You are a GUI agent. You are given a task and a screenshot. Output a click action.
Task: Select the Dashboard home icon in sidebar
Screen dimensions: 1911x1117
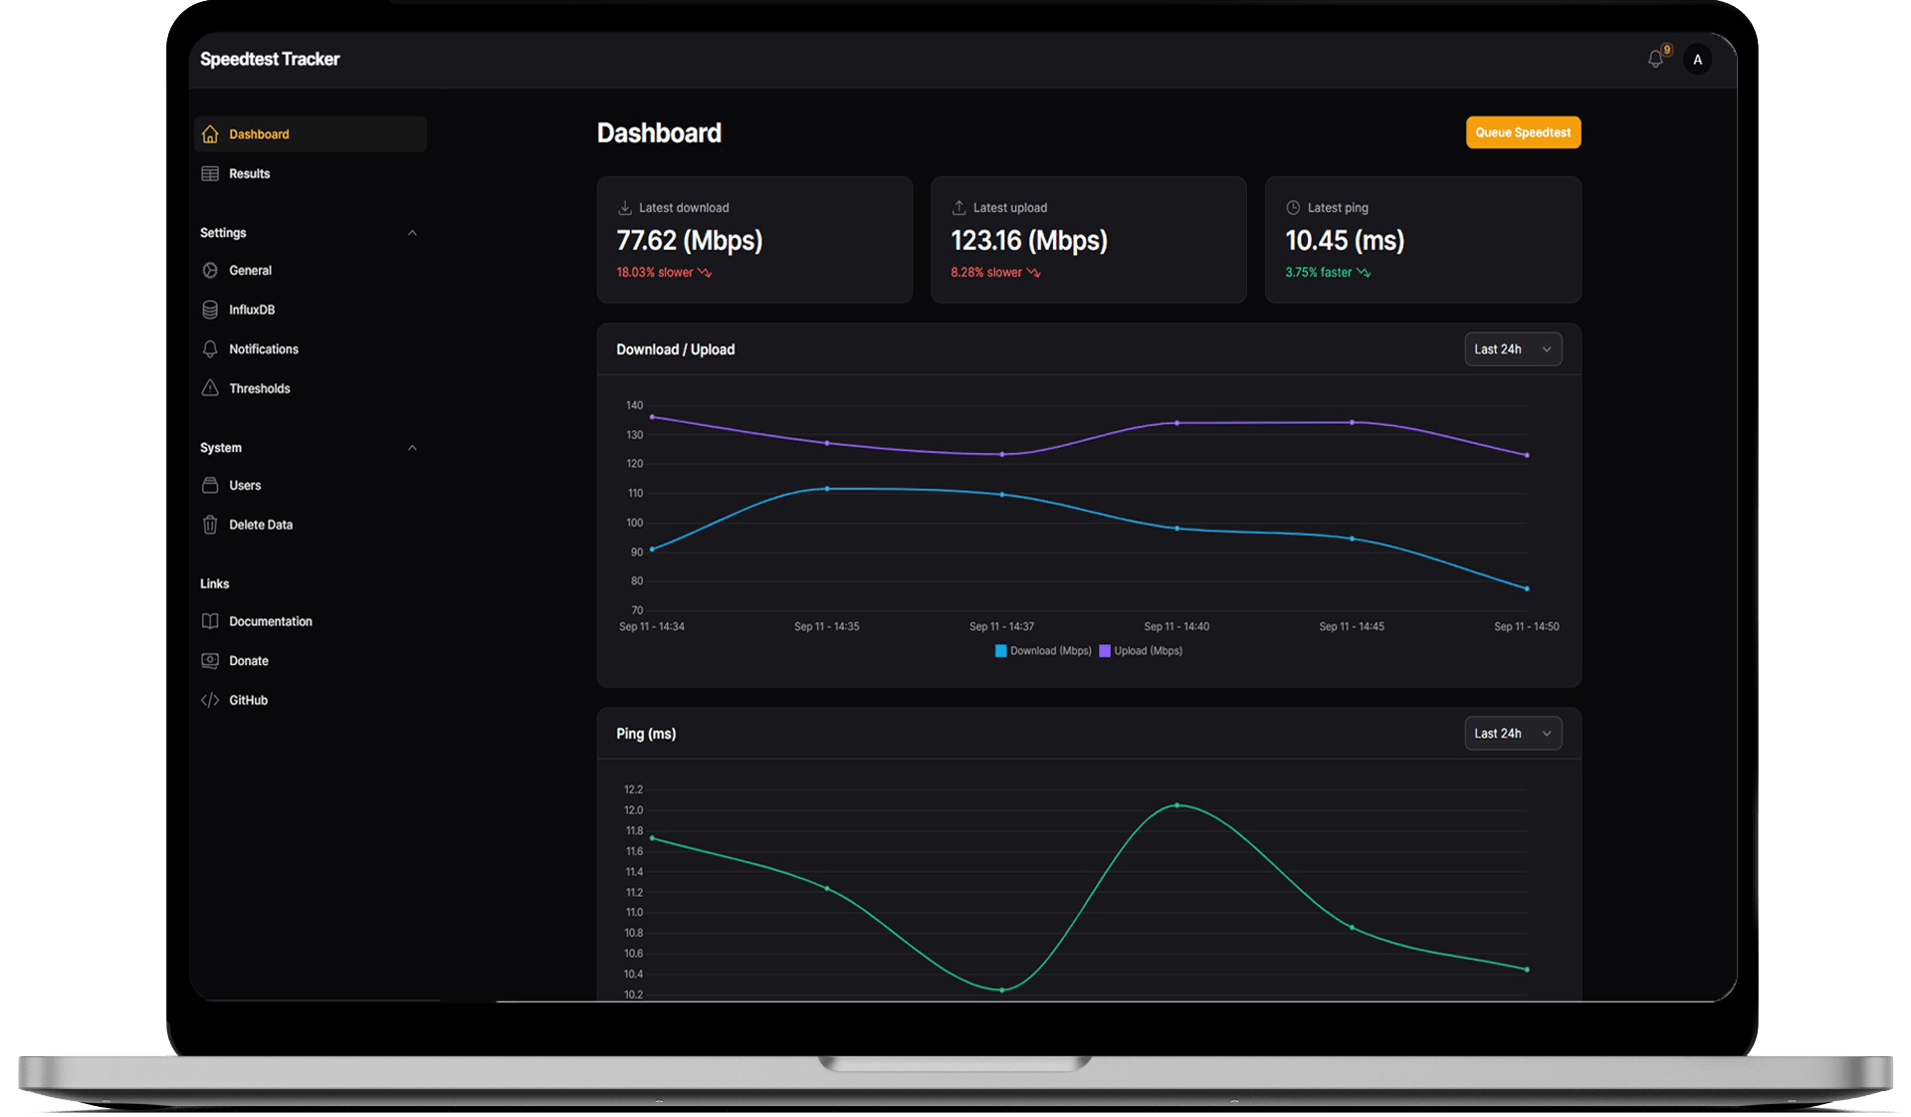click(209, 133)
